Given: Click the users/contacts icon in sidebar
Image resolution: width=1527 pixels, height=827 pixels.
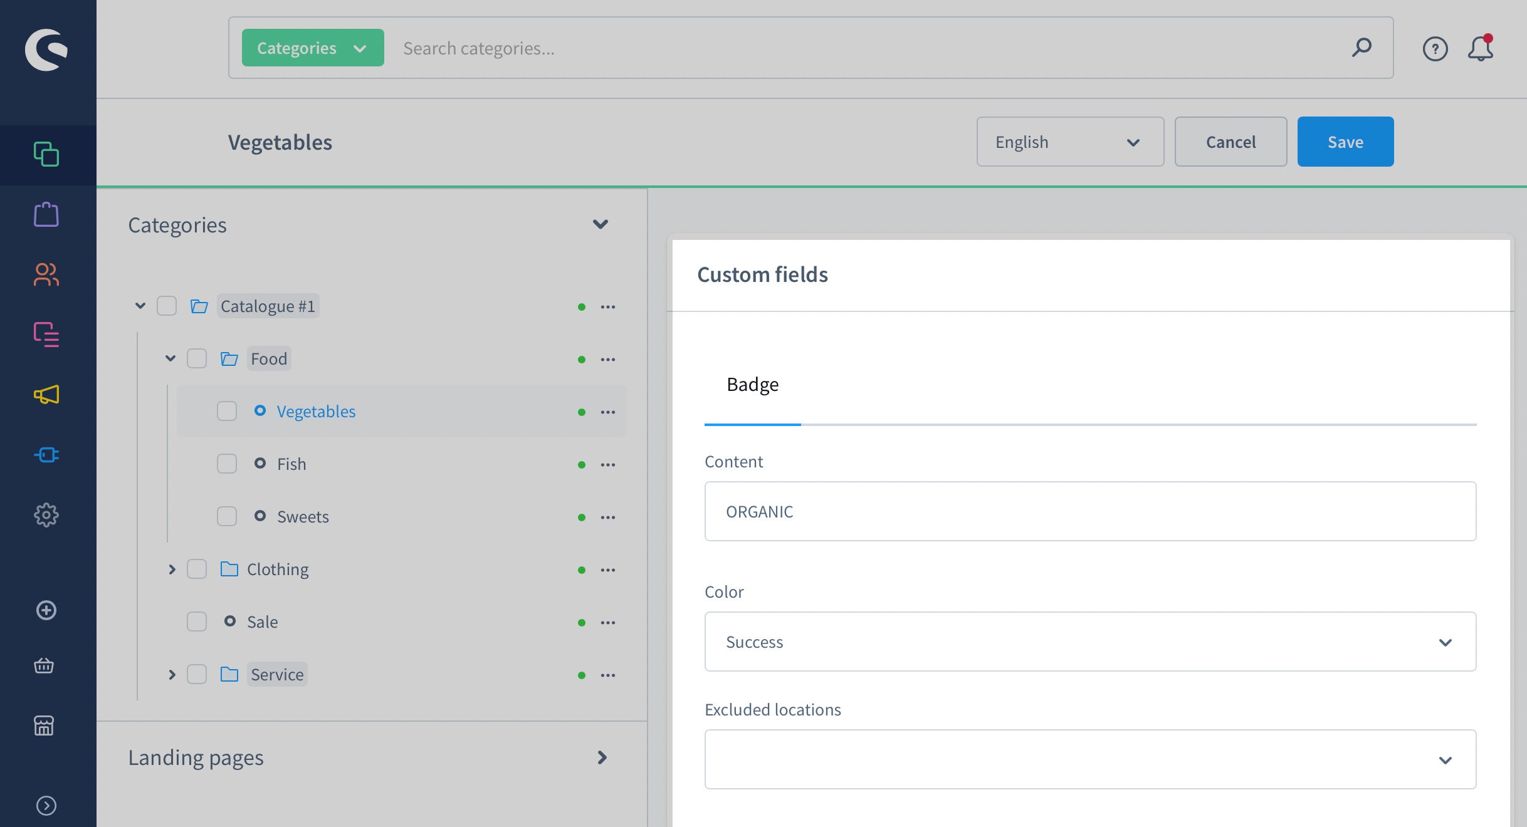Looking at the screenshot, I should click(48, 273).
